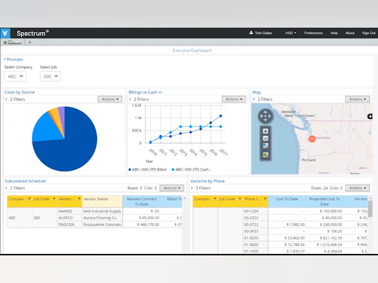Select the map zoom-to-area tool
The height and width of the screenshot is (283, 378).
click(x=265, y=146)
